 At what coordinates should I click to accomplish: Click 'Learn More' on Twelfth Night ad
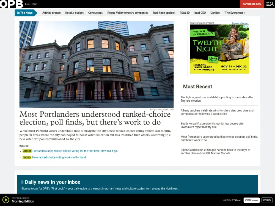point(213,59)
